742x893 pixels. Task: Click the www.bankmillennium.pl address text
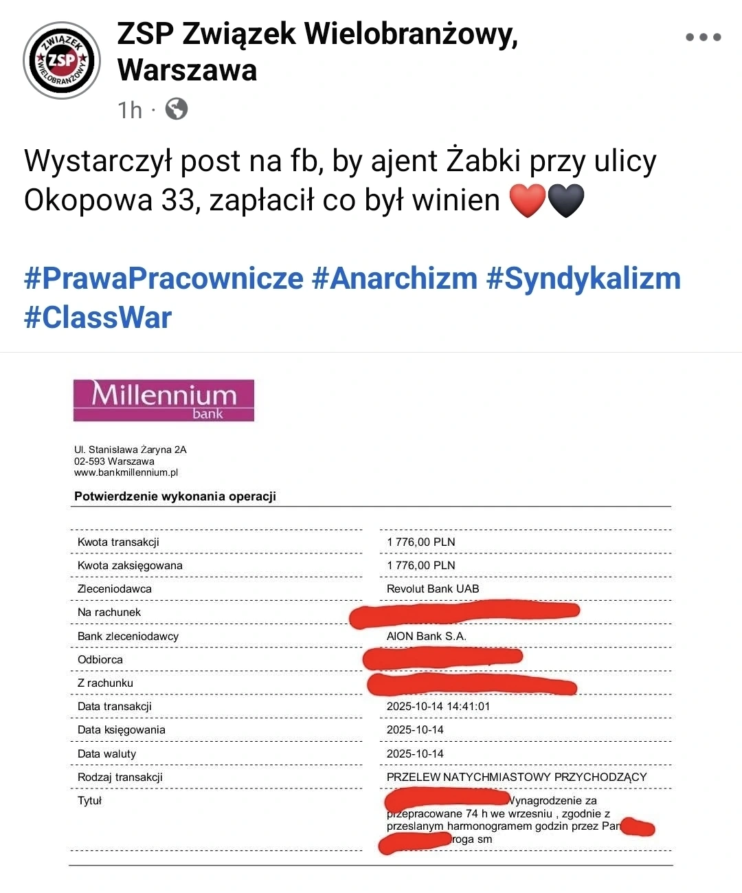pyautogui.click(x=126, y=472)
